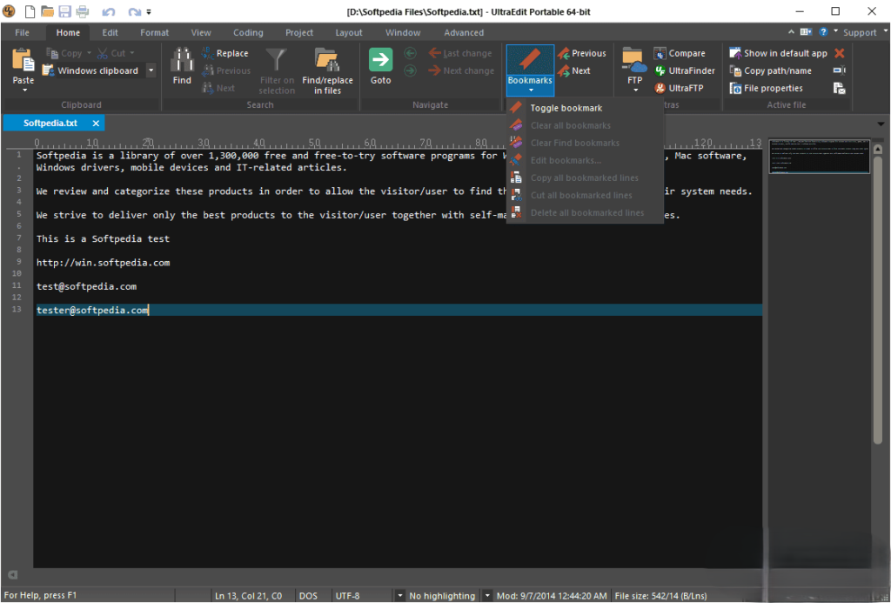Open the file tabs list arrow at right
This screenshot has width=891, height=603.
(881, 124)
